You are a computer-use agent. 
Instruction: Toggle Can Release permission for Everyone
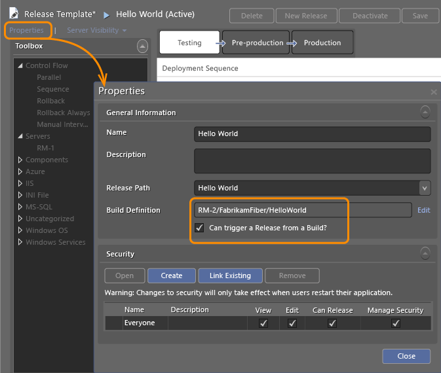332,323
